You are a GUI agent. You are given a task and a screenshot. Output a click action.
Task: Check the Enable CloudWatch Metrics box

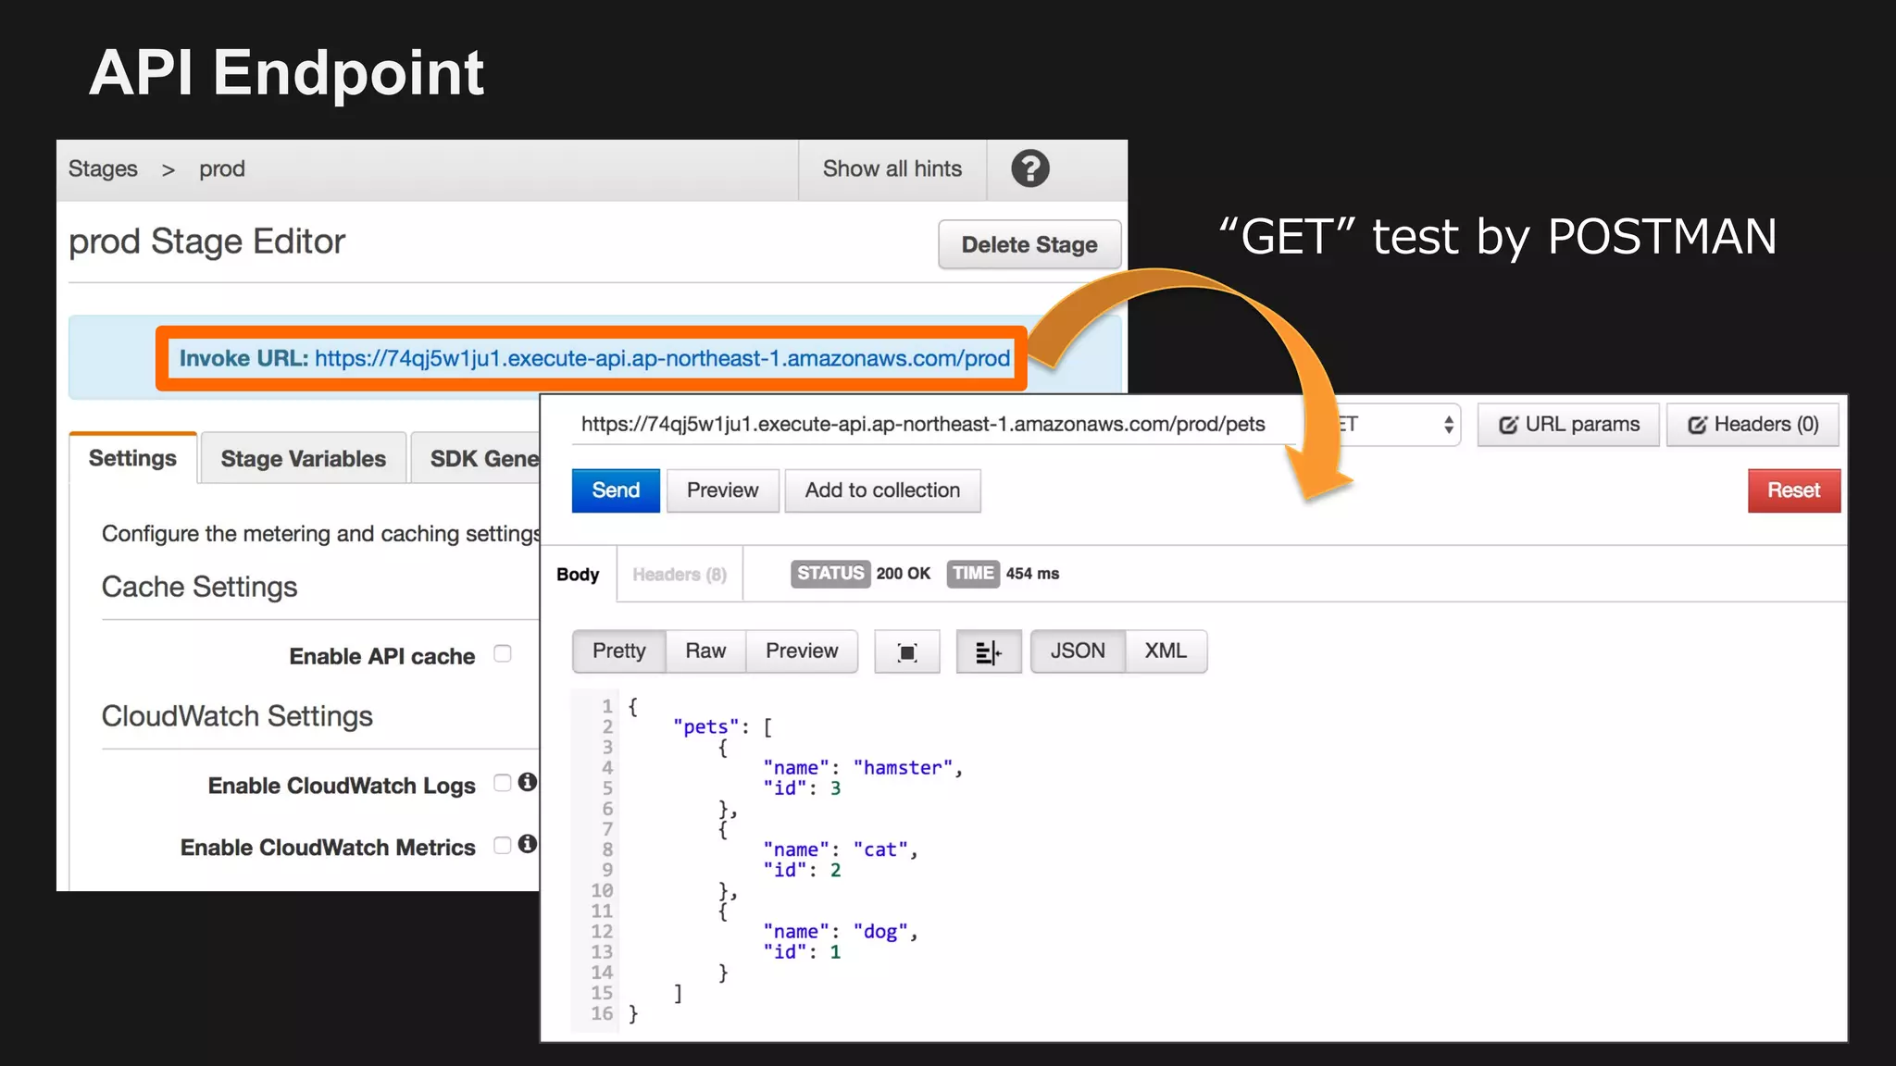pos(503,845)
